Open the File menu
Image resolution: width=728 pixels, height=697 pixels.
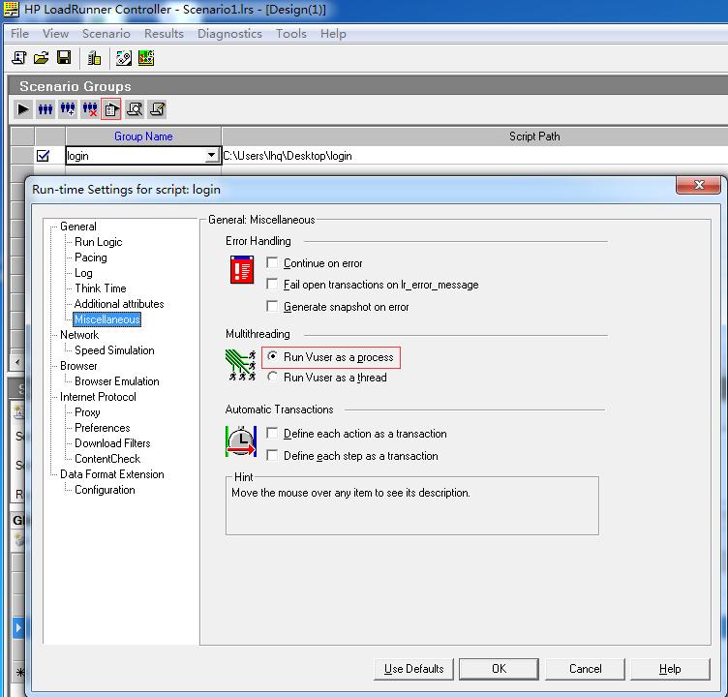tap(19, 34)
